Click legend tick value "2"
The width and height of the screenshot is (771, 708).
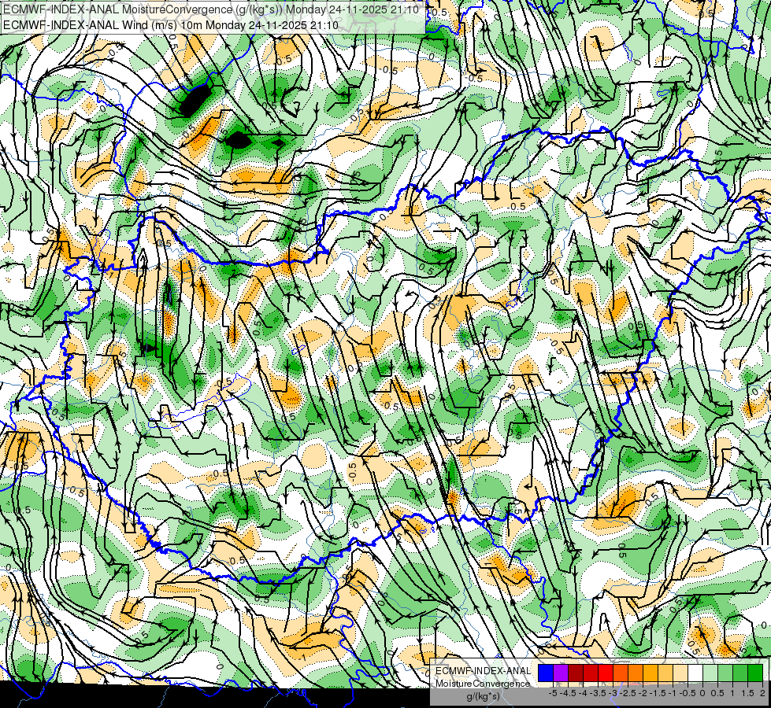pos(762,693)
